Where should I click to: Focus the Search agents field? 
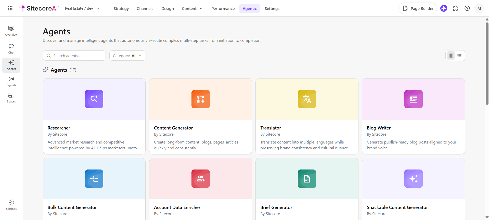[x=74, y=56]
